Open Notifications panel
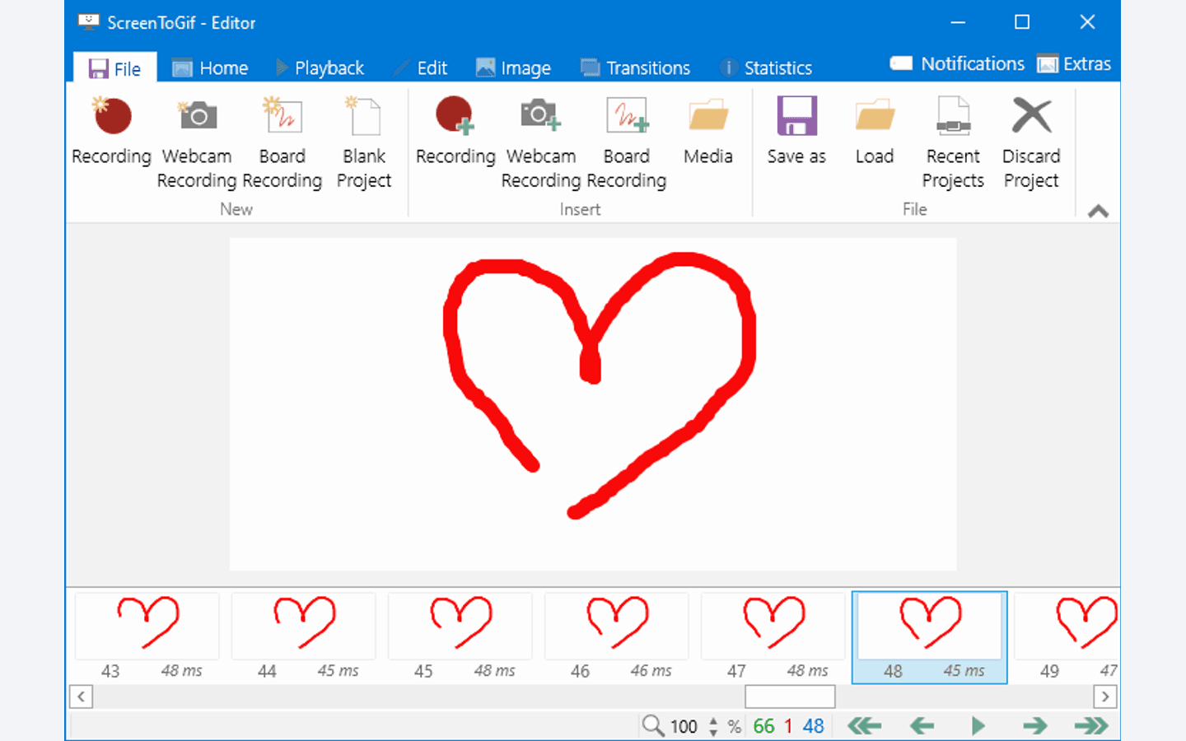This screenshot has width=1186, height=741. [958, 64]
